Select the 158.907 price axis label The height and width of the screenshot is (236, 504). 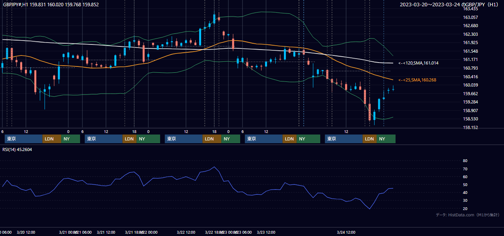click(470, 111)
